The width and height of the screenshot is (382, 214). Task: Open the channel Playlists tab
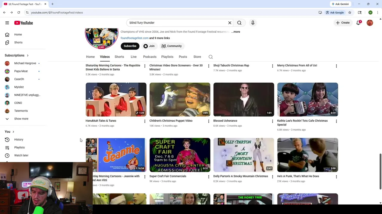click(x=167, y=57)
